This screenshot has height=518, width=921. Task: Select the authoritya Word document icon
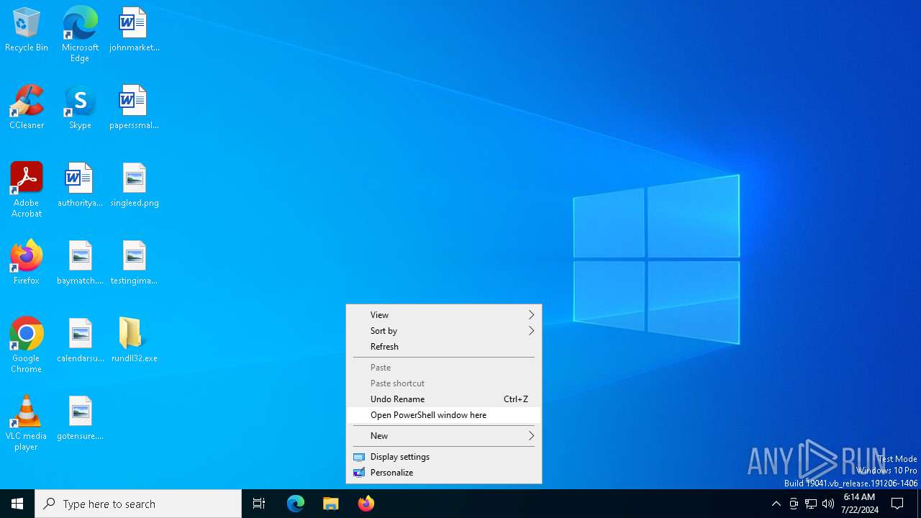click(x=80, y=186)
